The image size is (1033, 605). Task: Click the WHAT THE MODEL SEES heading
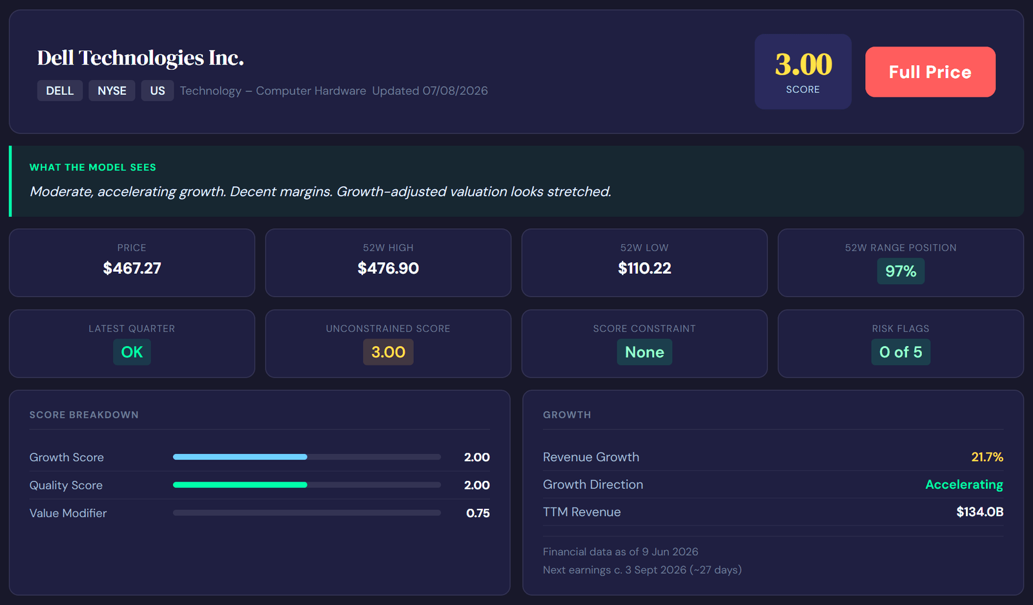[x=93, y=167]
